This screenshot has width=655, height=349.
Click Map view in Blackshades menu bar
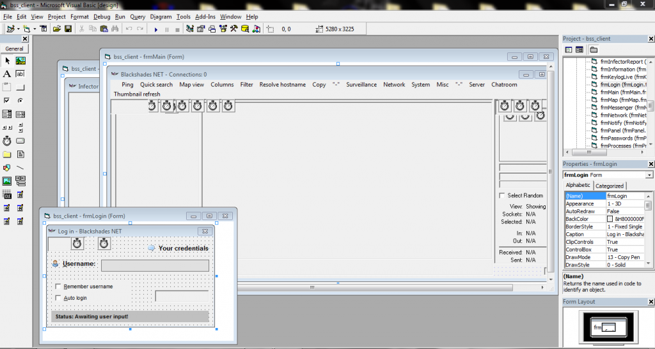click(x=191, y=85)
